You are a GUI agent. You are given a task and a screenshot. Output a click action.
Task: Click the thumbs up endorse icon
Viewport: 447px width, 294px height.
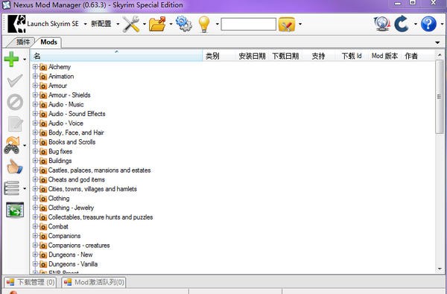pos(15,167)
